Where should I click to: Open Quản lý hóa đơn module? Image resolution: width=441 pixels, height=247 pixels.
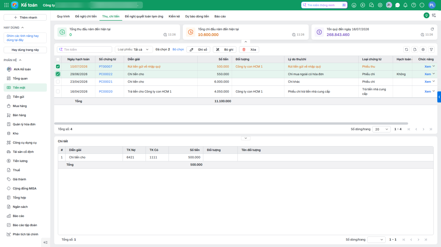(x=25, y=124)
